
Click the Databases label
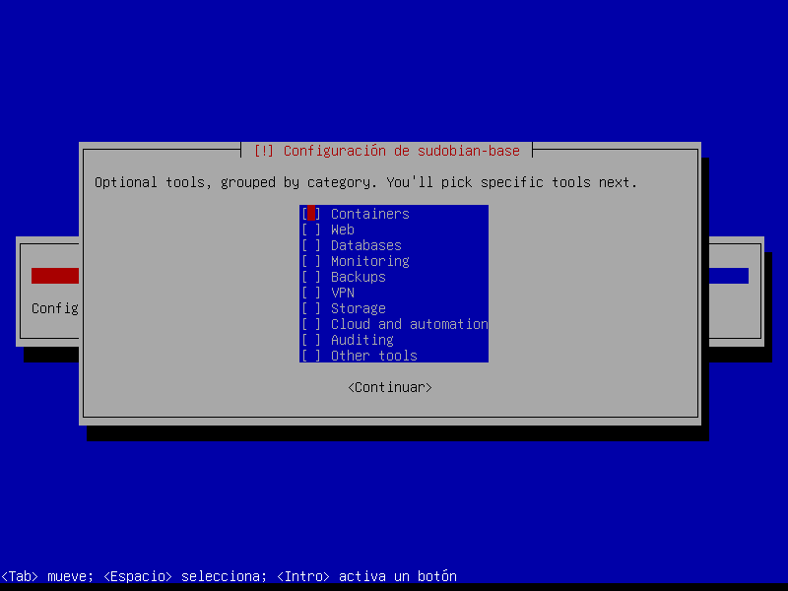(365, 245)
